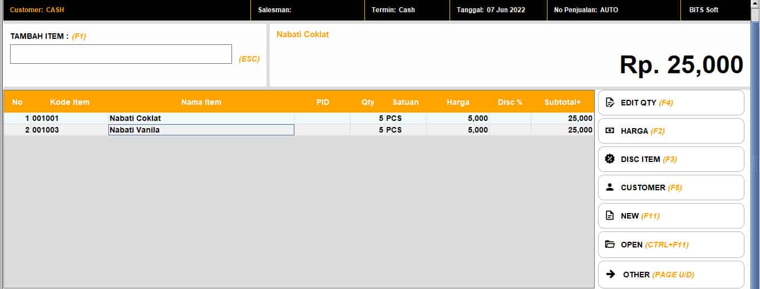This screenshot has height=289, width=760.
Task: Click the Disc Item percent badge icon
Action: coord(610,159)
